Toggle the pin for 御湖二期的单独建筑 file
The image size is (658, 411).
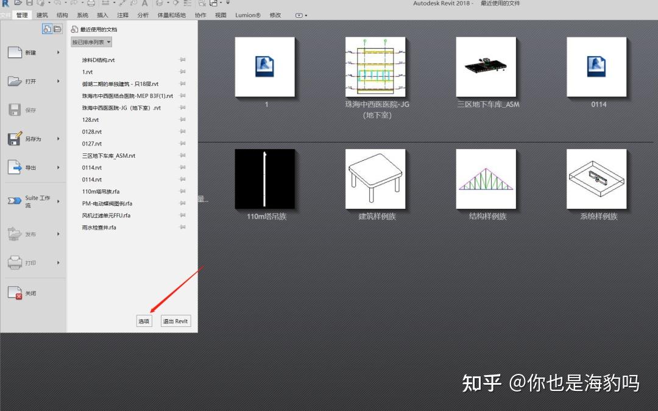(x=183, y=84)
